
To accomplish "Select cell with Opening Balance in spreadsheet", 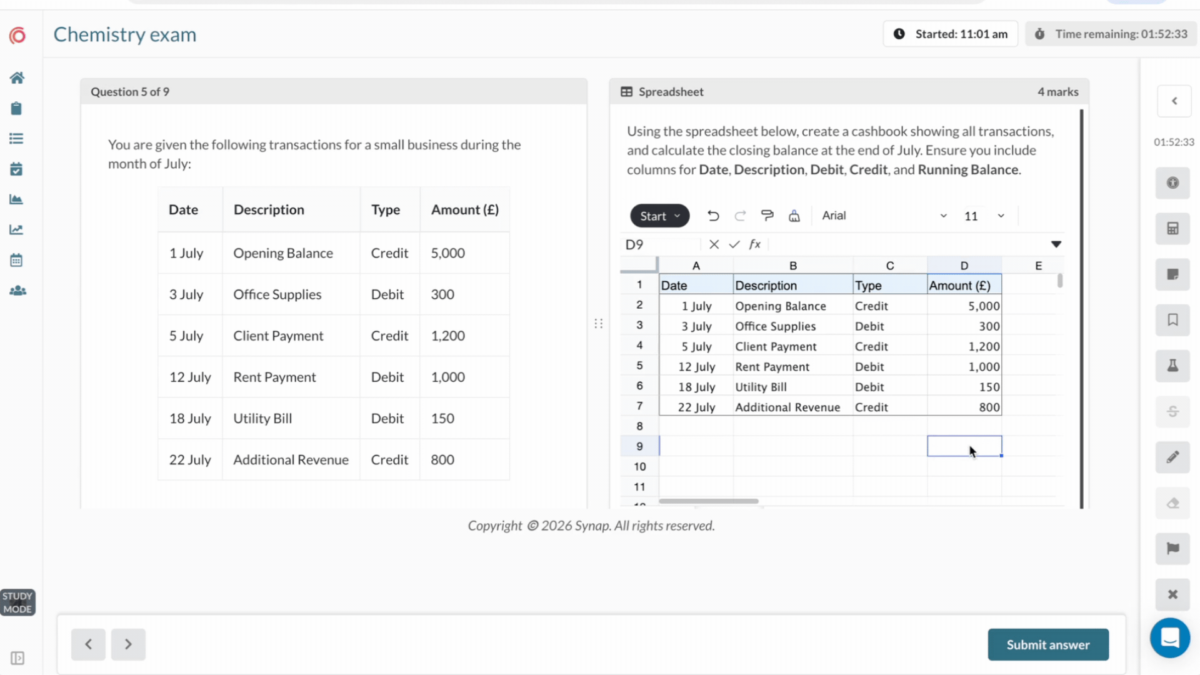I will (793, 306).
